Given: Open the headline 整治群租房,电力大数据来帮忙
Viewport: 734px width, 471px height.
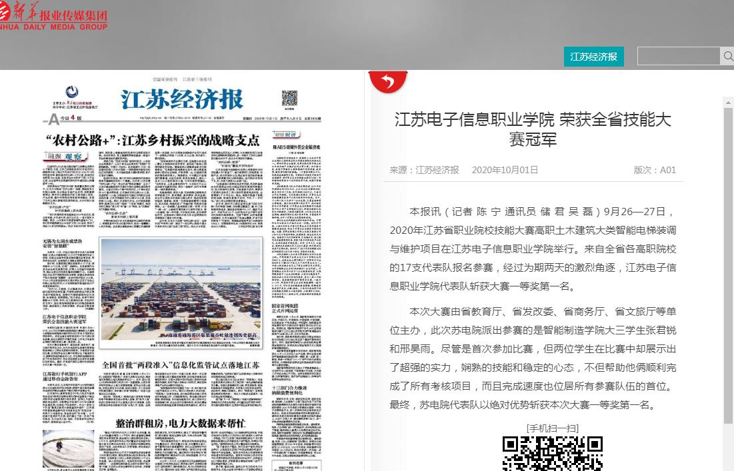Looking at the screenshot, I should pyautogui.click(x=181, y=423).
